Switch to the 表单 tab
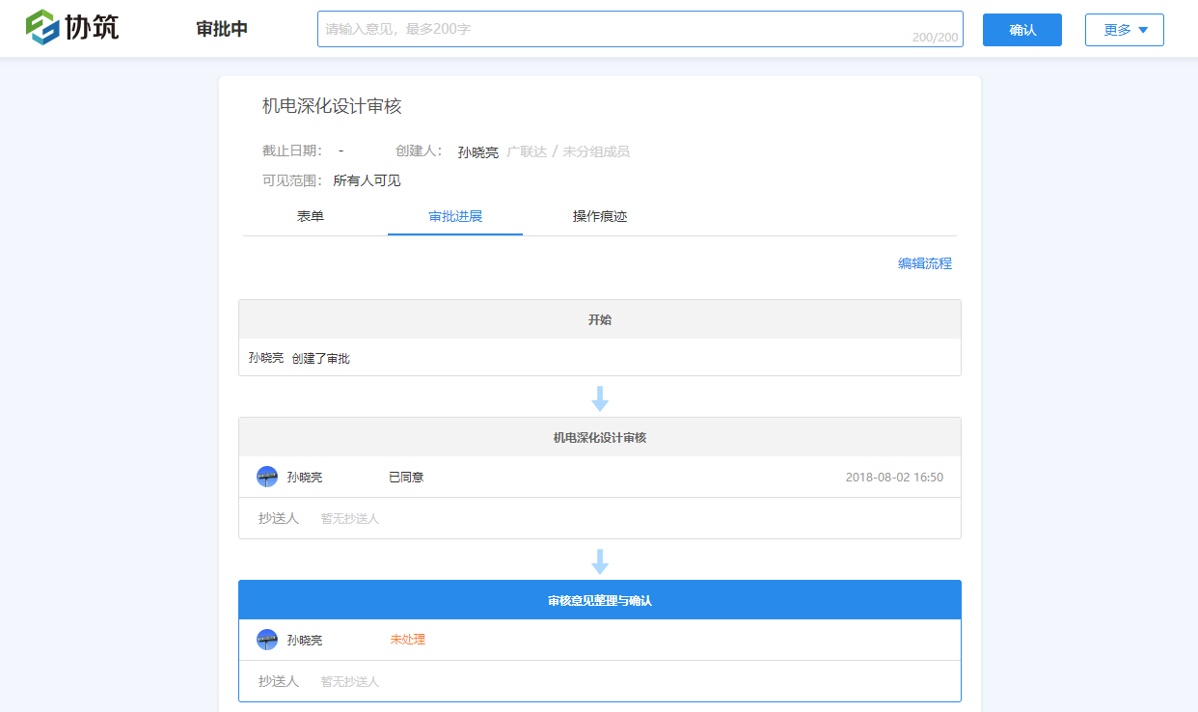 [x=312, y=216]
